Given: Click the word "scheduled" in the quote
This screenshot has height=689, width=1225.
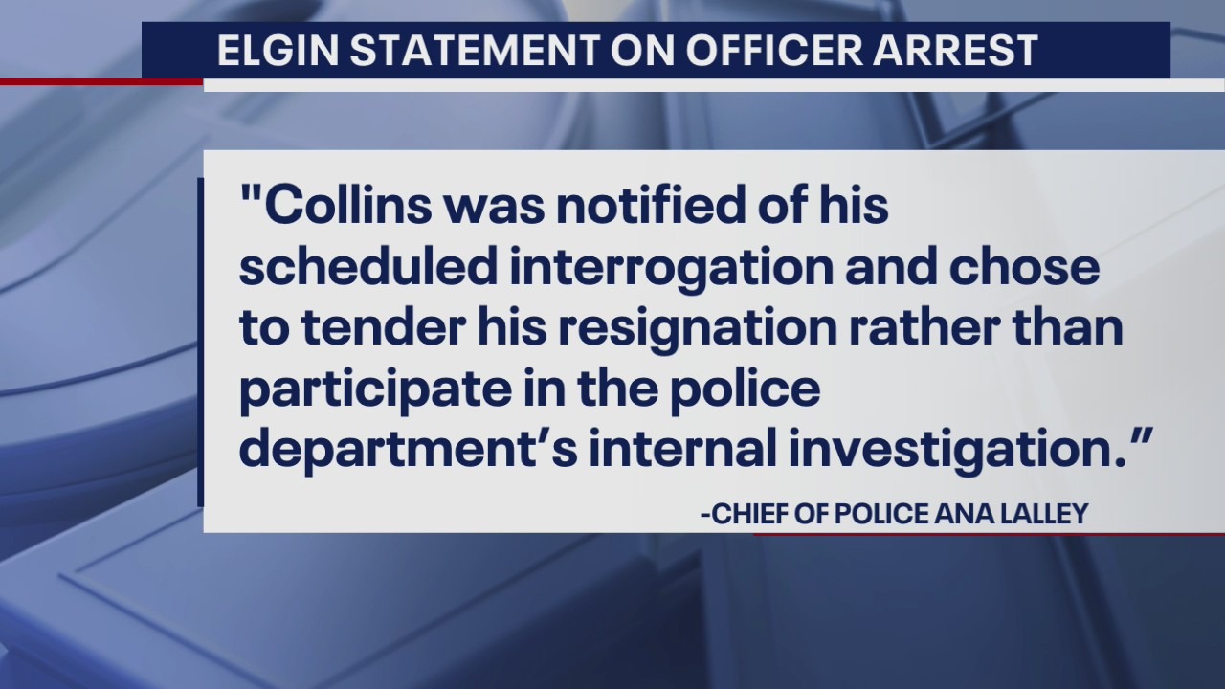Looking at the screenshot, I should pyautogui.click(x=368, y=269).
